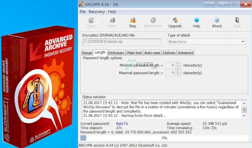252x148 pixels.
Task: Switch to the Range tab
Action: point(87,53)
